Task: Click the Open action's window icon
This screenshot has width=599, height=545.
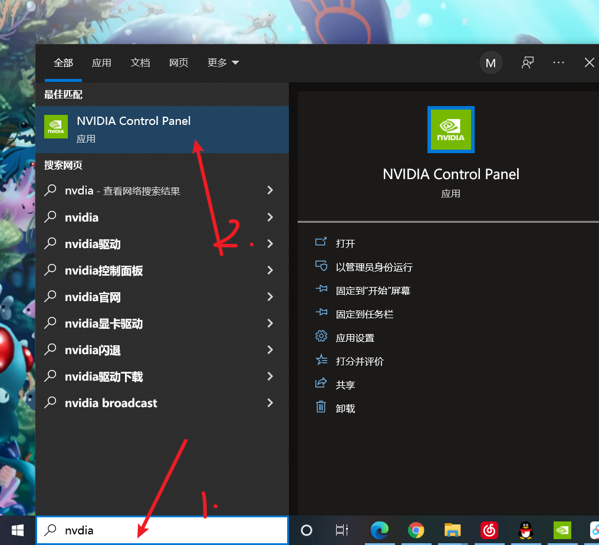Action: pos(321,242)
